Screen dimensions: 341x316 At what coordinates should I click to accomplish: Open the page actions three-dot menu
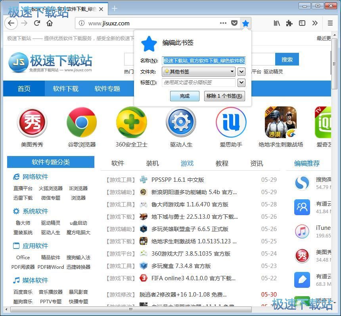223,23
